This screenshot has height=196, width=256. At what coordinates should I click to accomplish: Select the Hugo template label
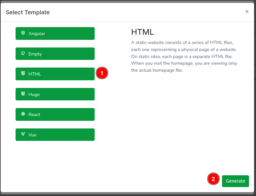34,94
